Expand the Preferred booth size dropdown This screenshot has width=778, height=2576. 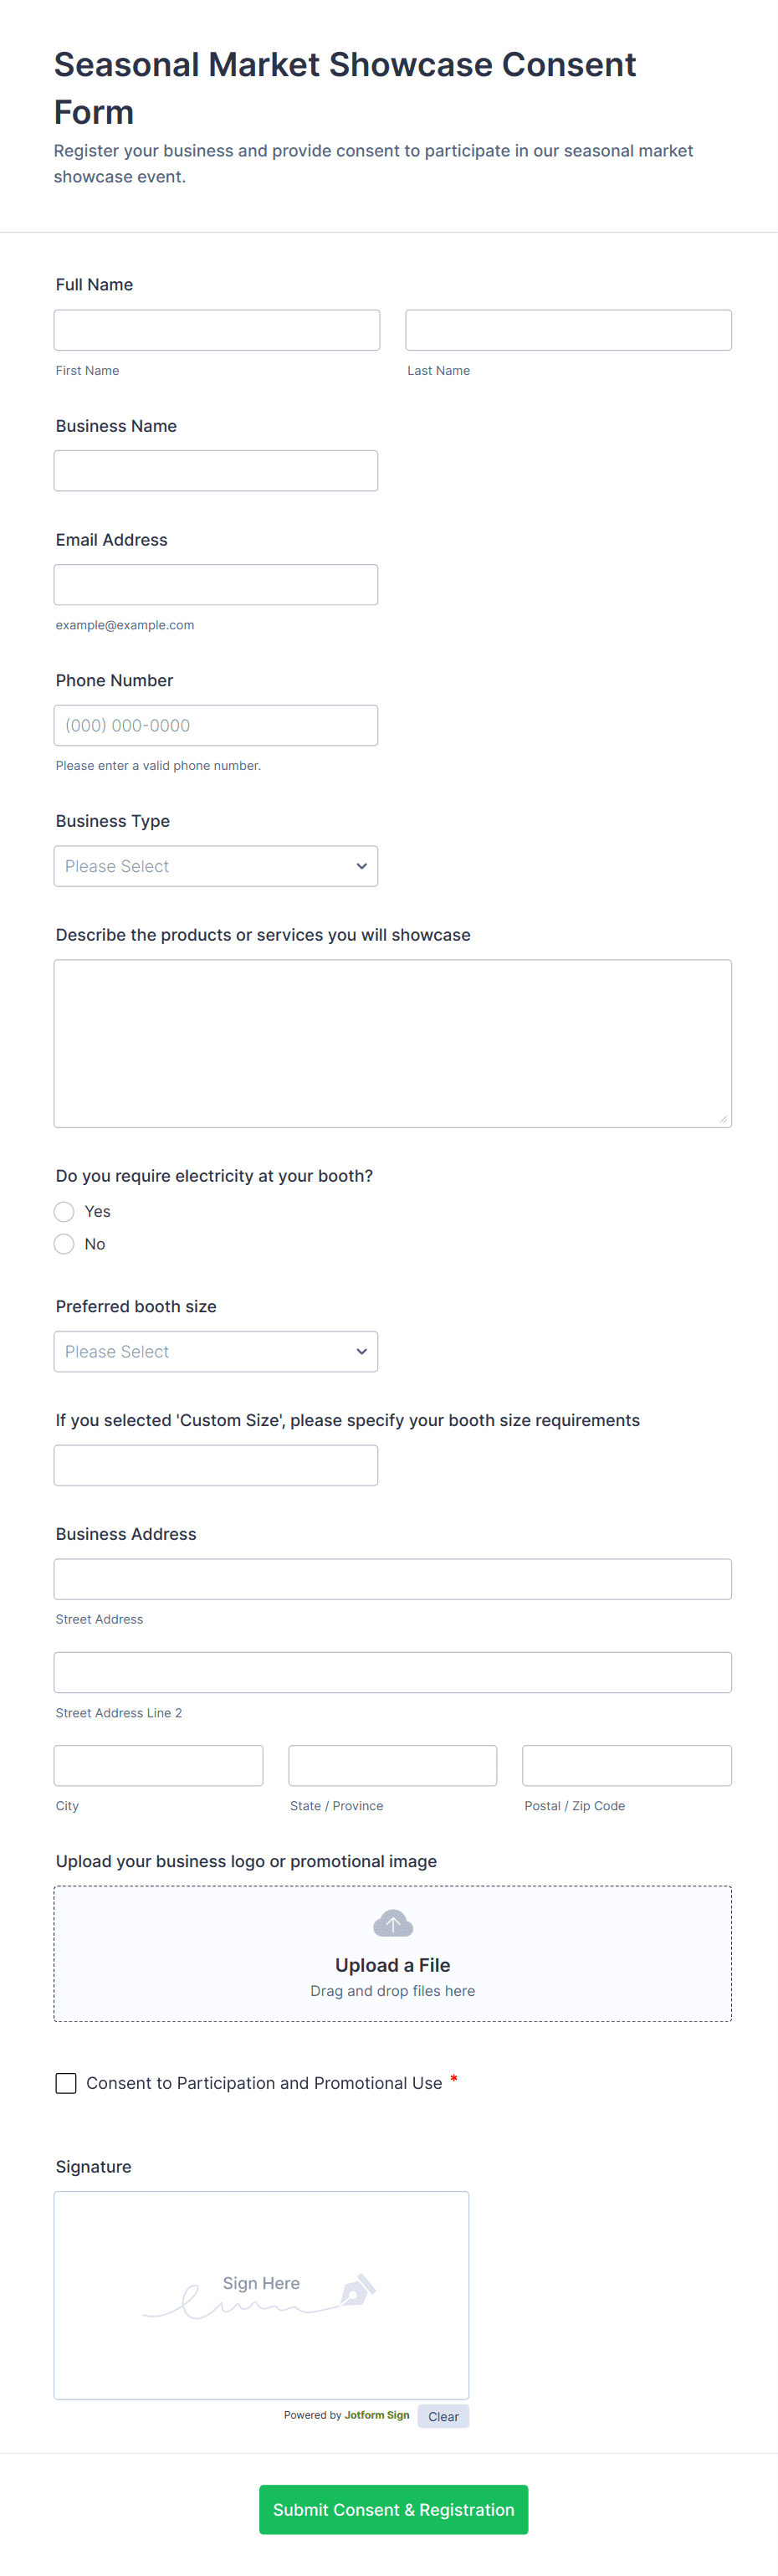pos(216,1352)
